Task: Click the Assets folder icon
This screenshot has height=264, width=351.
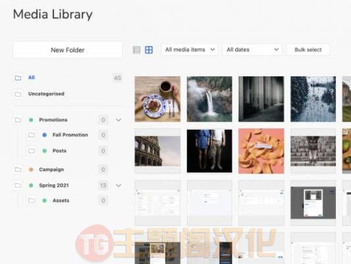Action: (32, 200)
